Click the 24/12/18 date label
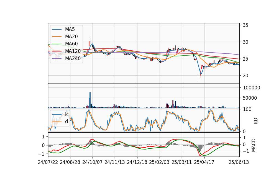266x191 pixels. [137, 162]
